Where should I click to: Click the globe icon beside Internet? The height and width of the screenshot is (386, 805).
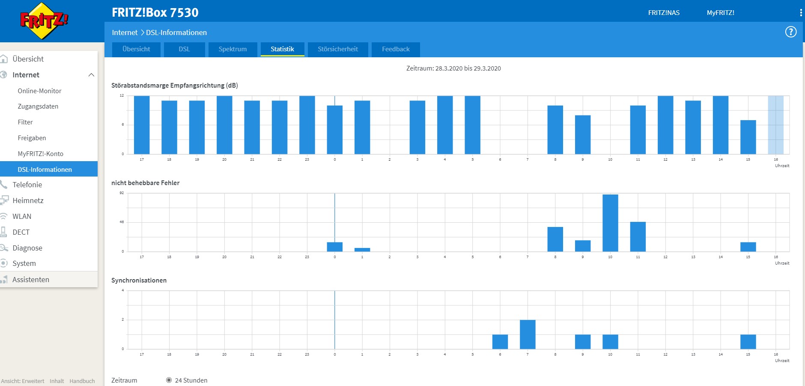(3, 75)
